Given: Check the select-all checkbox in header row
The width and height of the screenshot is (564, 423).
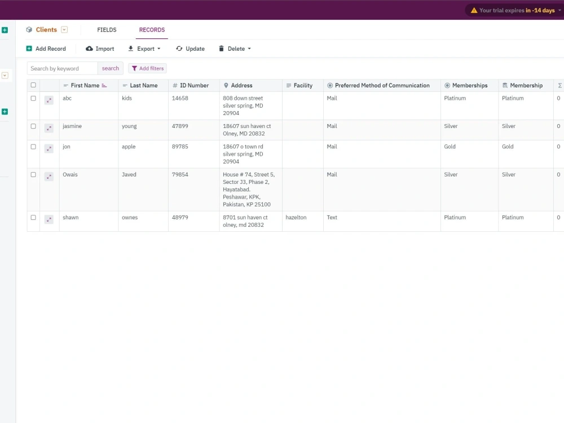Looking at the screenshot, I should point(33,85).
